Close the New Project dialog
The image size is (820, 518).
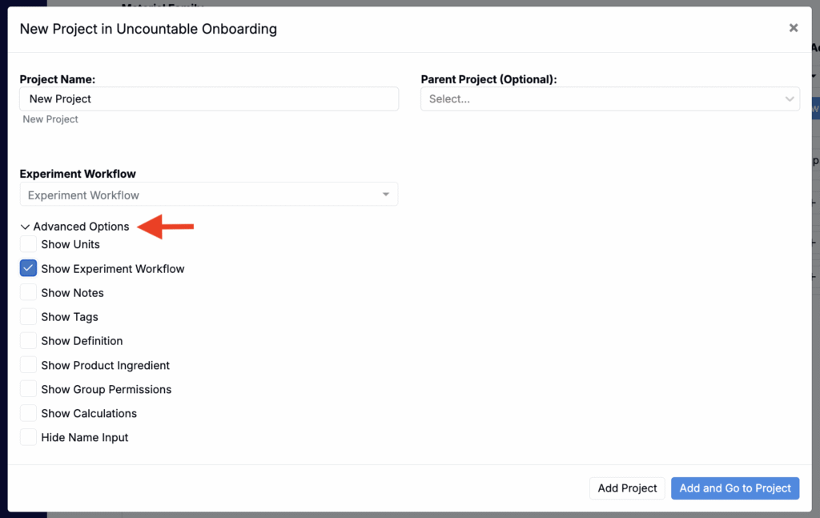(x=793, y=28)
